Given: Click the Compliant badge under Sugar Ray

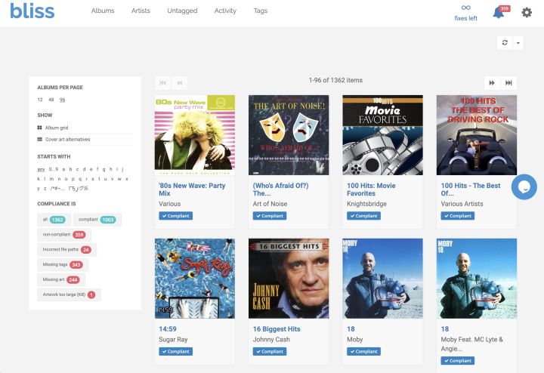Looking at the screenshot, I should [175, 352].
